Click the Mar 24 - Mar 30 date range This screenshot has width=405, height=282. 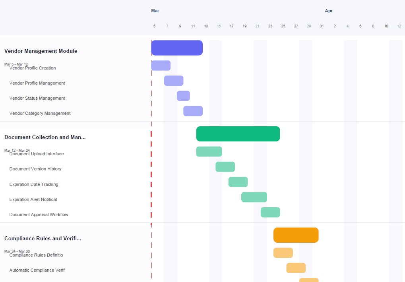(x=17, y=251)
